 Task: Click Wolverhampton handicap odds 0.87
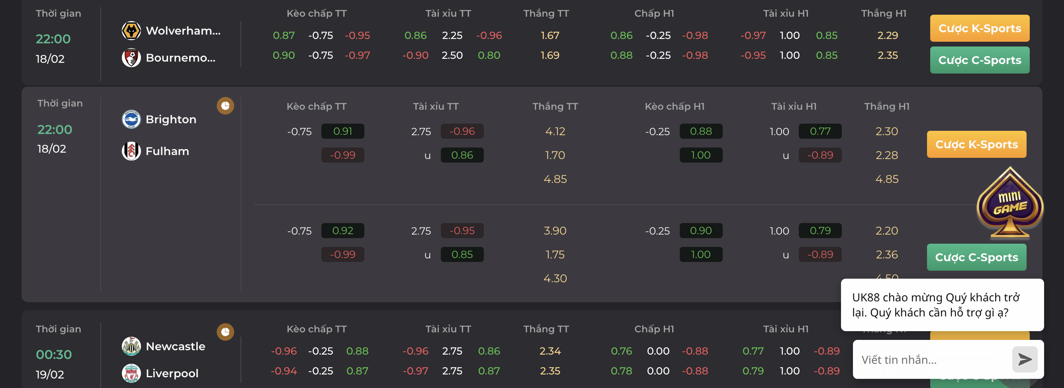tap(284, 35)
